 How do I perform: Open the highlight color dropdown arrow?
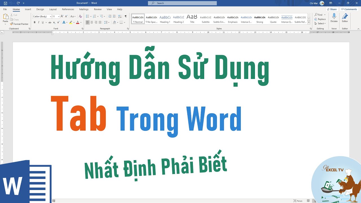(x=73, y=22)
